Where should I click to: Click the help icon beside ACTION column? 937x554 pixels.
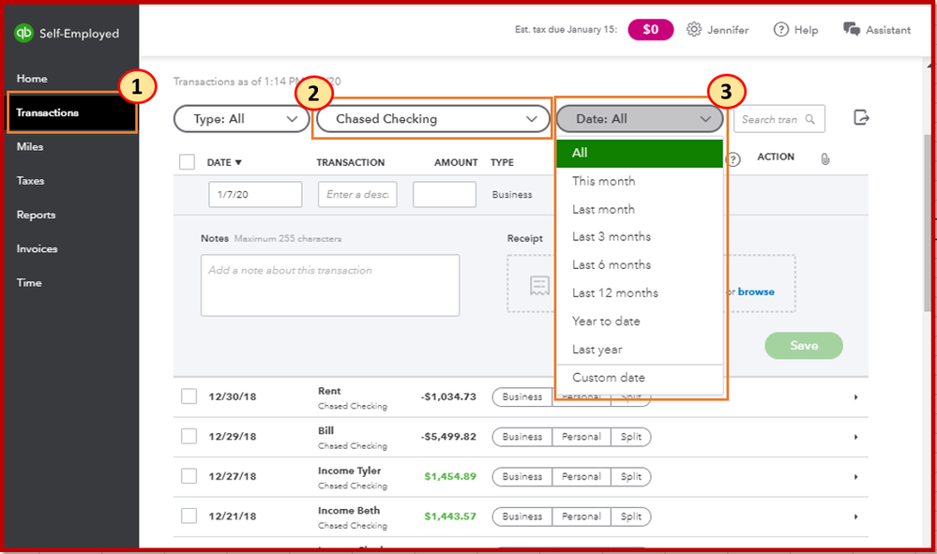point(733,159)
